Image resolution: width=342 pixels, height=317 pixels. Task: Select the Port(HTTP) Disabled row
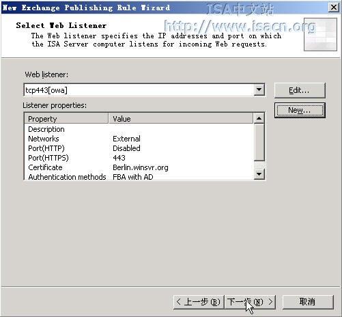click(139, 148)
